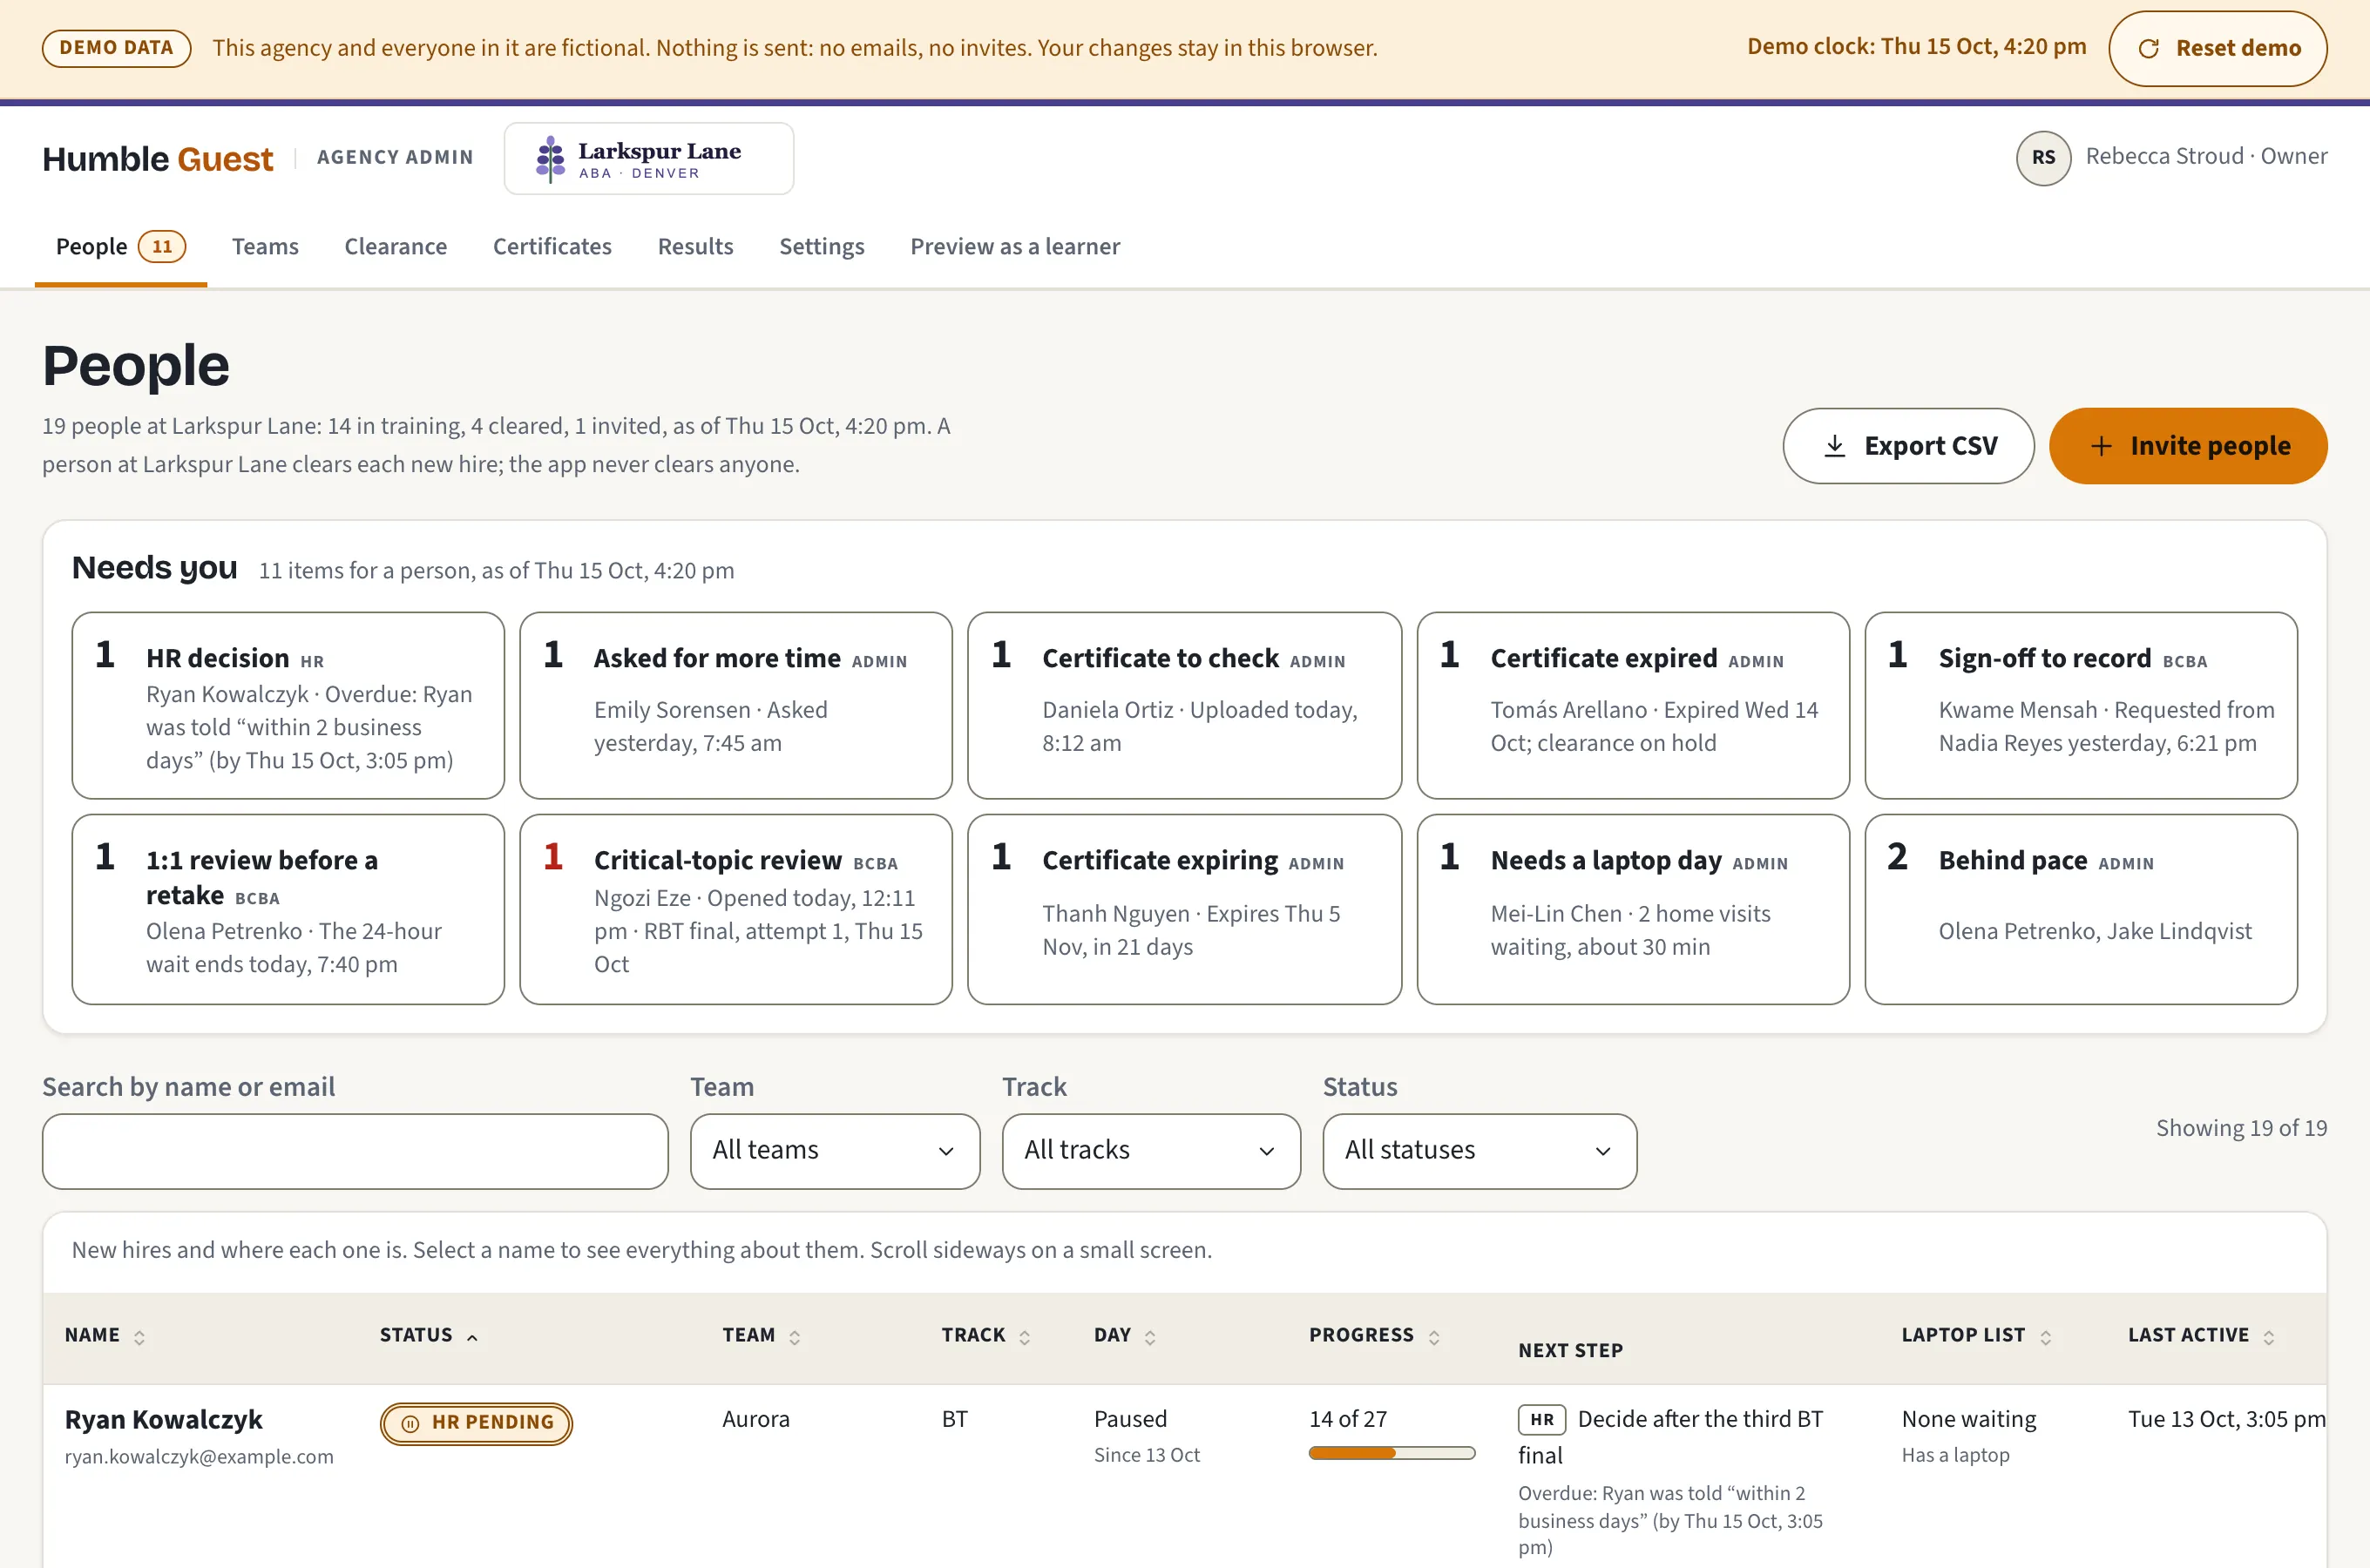This screenshot has height=1568, width=2370.
Task: Open Preview as a learner tab
Action: point(1014,247)
